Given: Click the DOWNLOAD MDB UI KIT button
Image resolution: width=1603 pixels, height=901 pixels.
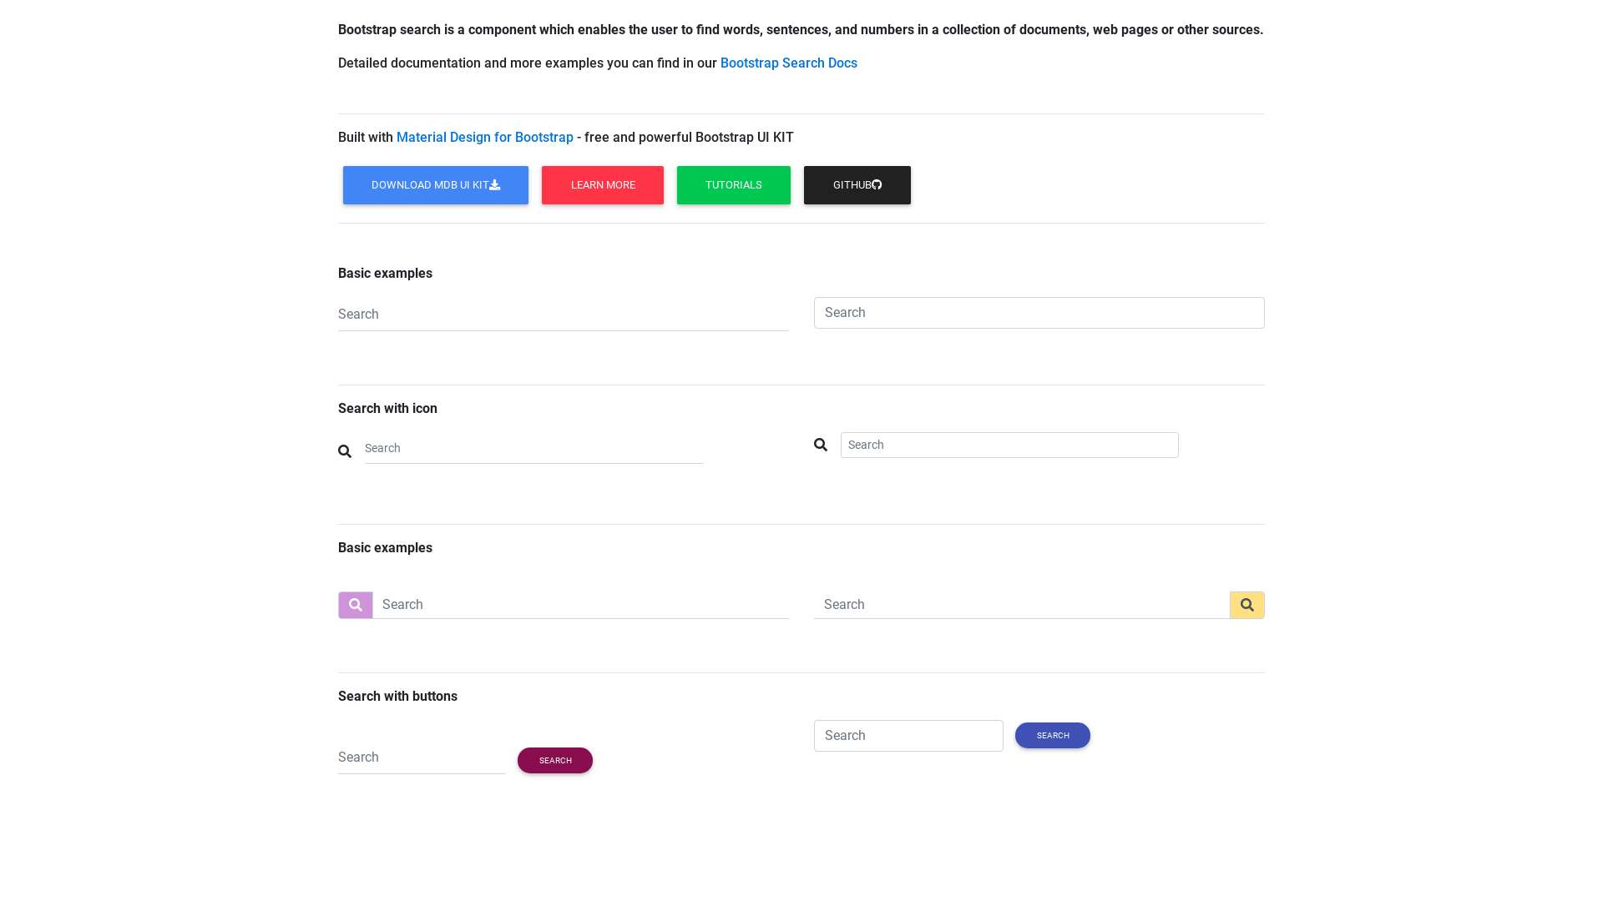Looking at the screenshot, I should click(x=435, y=184).
